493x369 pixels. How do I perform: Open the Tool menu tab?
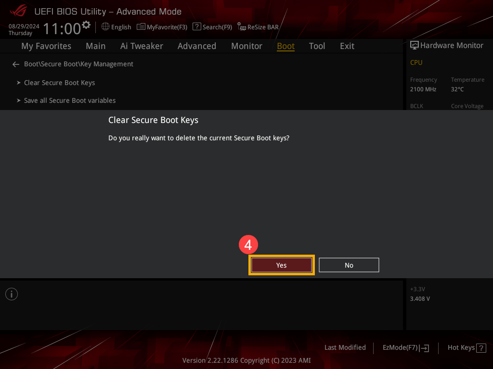point(317,46)
